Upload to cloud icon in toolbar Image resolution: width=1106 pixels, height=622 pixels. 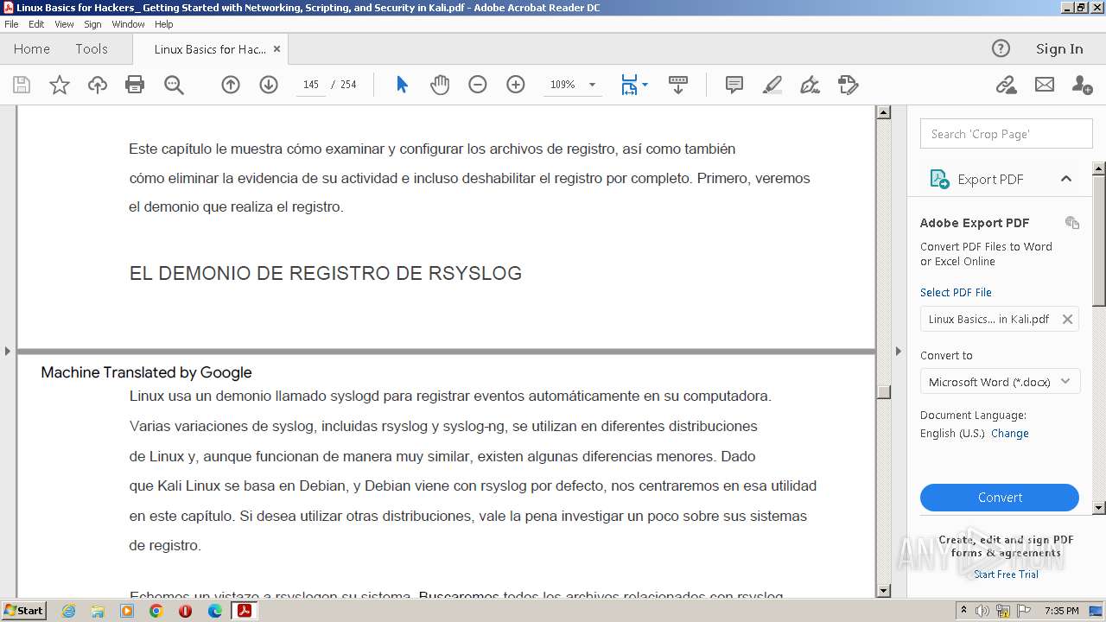(x=98, y=85)
